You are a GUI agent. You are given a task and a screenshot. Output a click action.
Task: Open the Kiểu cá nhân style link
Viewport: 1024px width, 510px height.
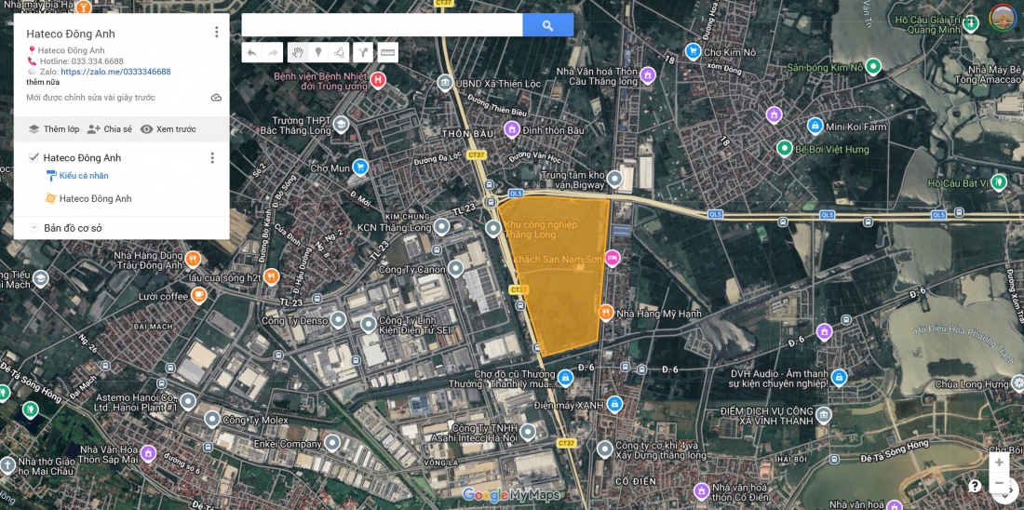pyautogui.click(x=83, y=176)
